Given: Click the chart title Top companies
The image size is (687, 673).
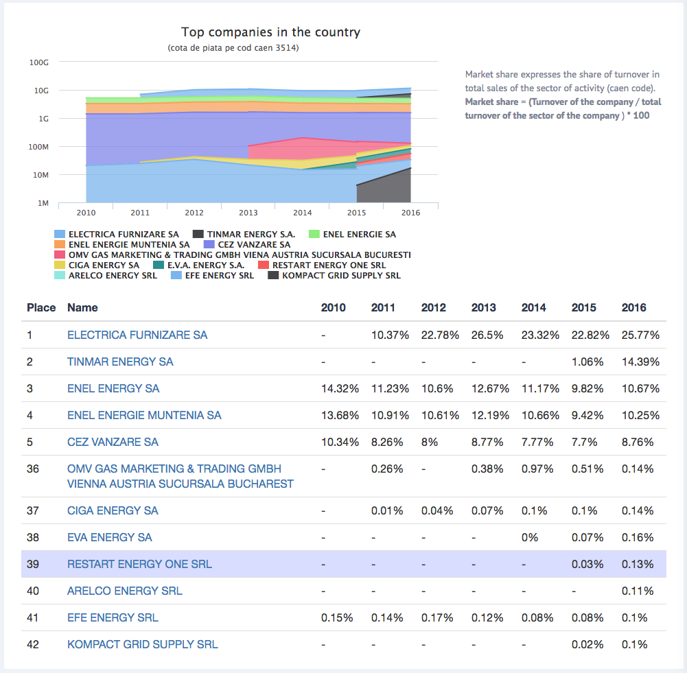Looking at the screenshot, I should pyautogui.click(x=271, y=32).
